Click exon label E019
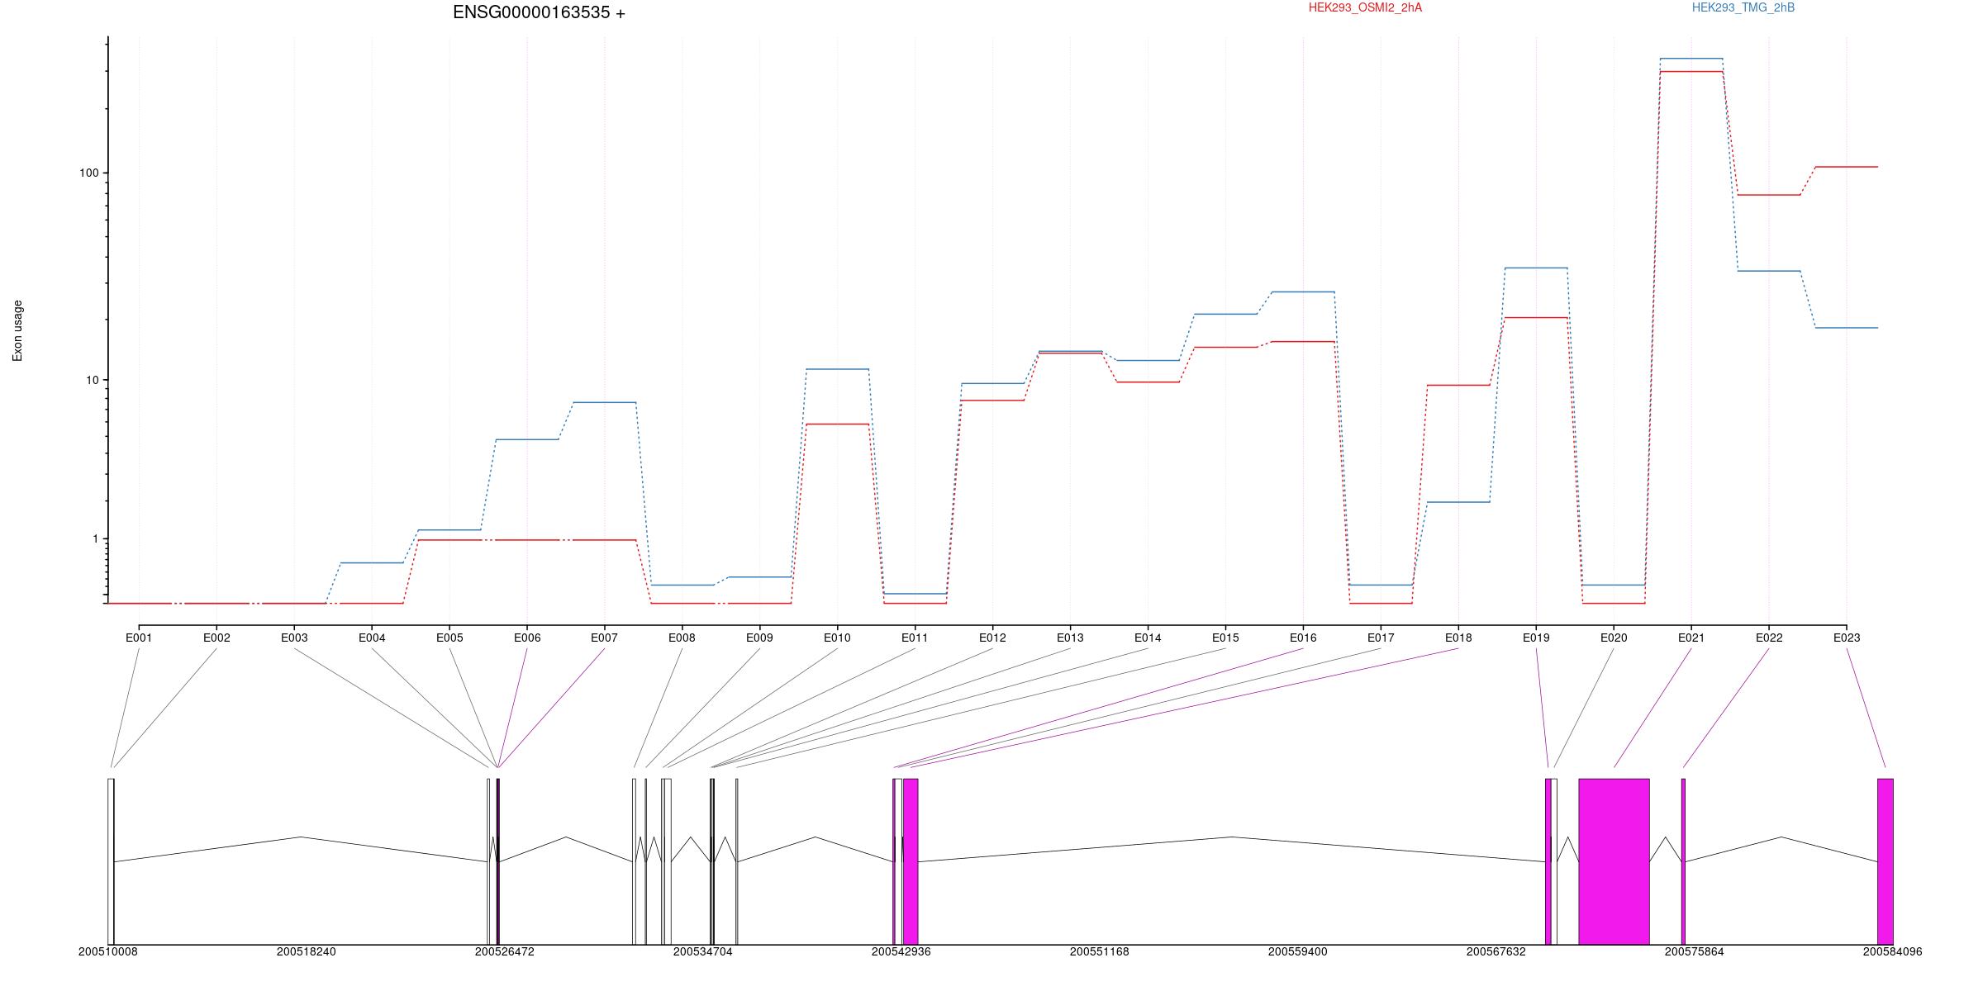Screen dimensions: 1983x991 coord(1536,638)
